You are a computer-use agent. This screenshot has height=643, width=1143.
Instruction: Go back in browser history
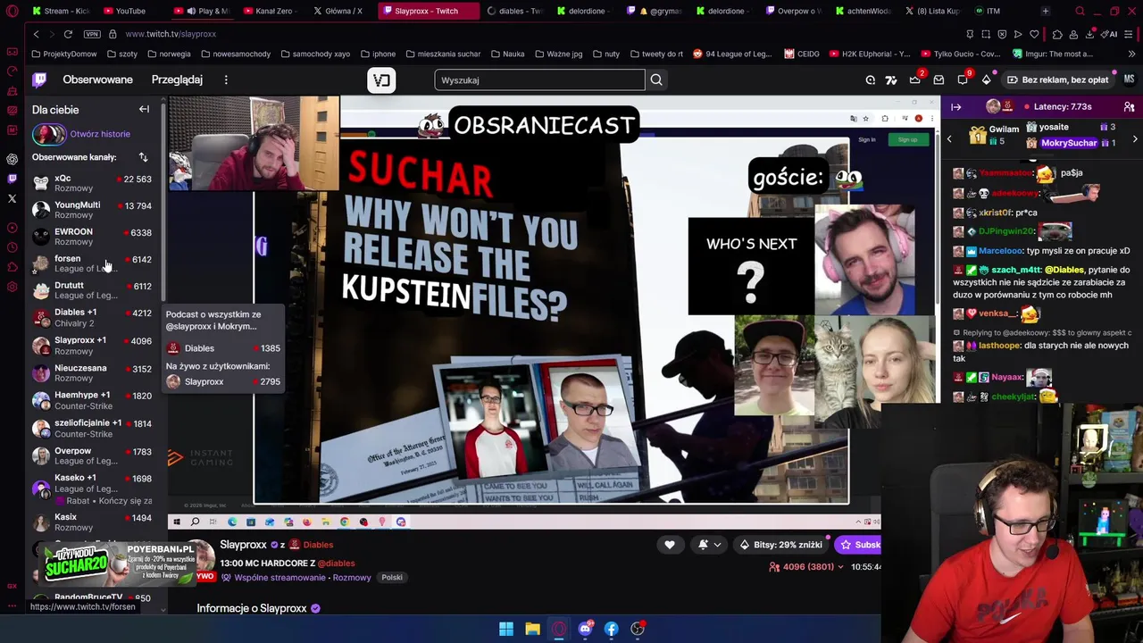(36, 34)
